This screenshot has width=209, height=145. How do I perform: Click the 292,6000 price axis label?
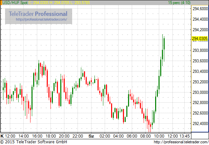[x=200, y=113]
